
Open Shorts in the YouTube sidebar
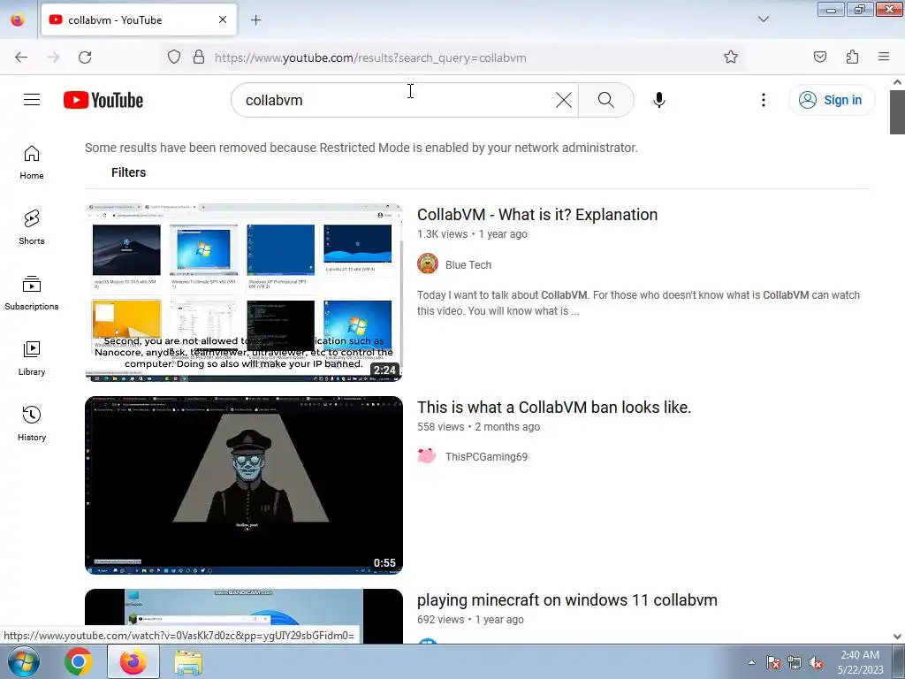point(32,227)
